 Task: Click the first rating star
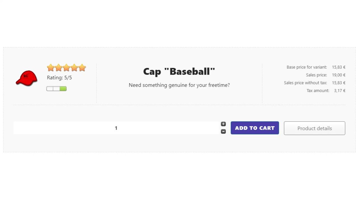click(x=51, y=68)
